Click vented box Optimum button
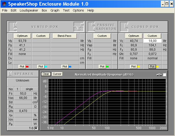This screenshot has width=175, height=136. 22,36
